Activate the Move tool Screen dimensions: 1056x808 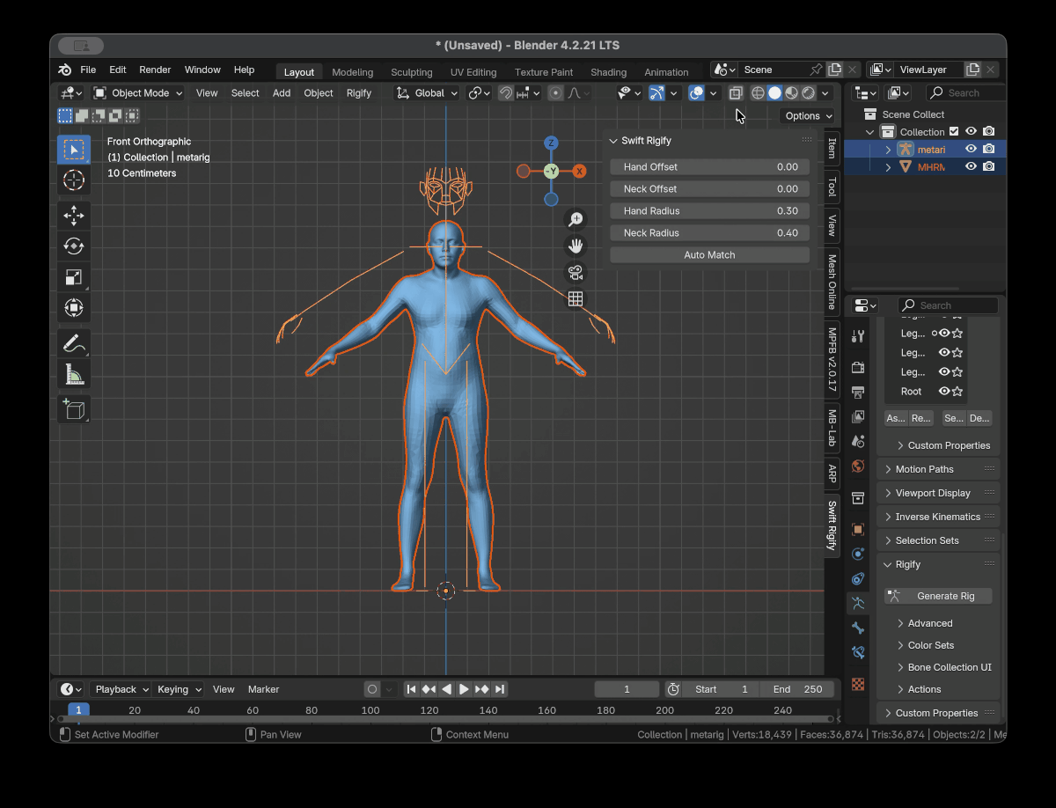[74, 216]
